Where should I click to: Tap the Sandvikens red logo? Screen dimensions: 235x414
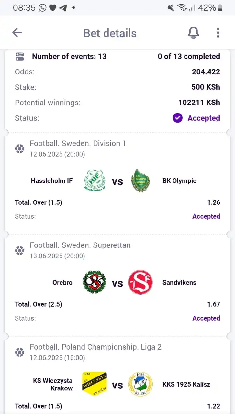(x=140, y=282)
